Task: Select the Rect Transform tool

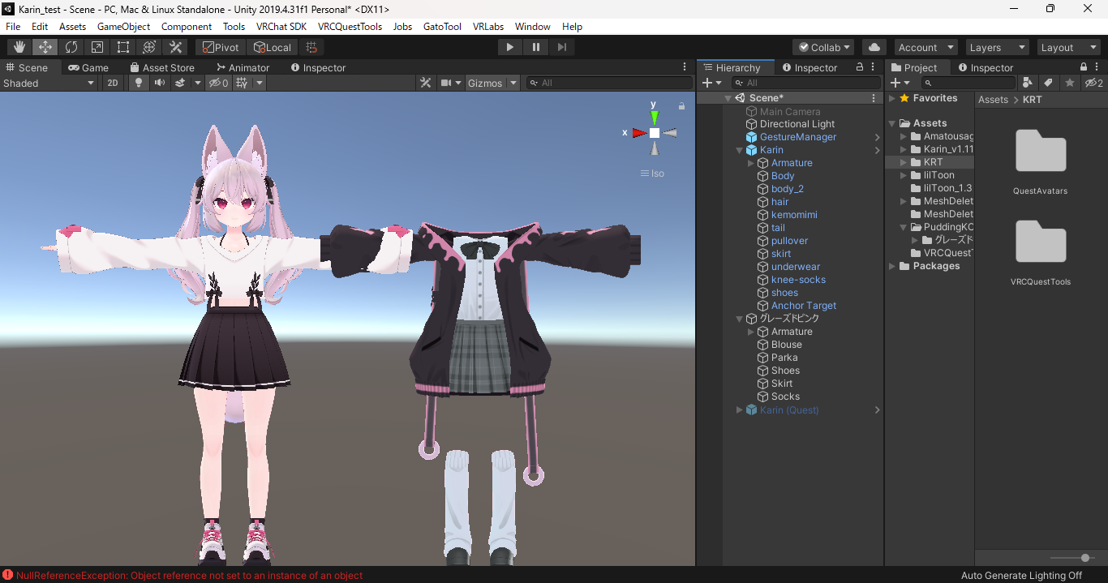Action: [x=122, y=46]
